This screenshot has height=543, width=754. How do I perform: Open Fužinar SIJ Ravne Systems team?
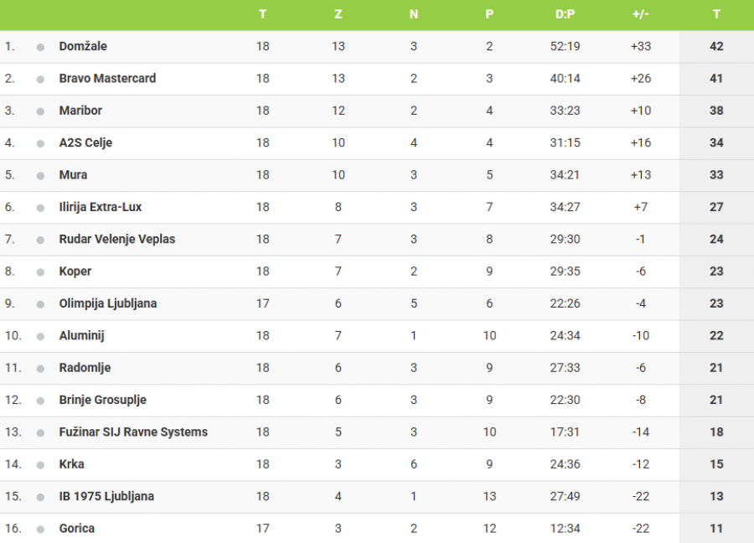133,432
